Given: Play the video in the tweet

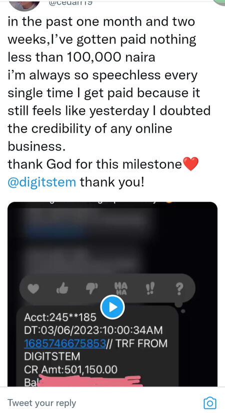Looking at the screenshot, I should point(112,307).
